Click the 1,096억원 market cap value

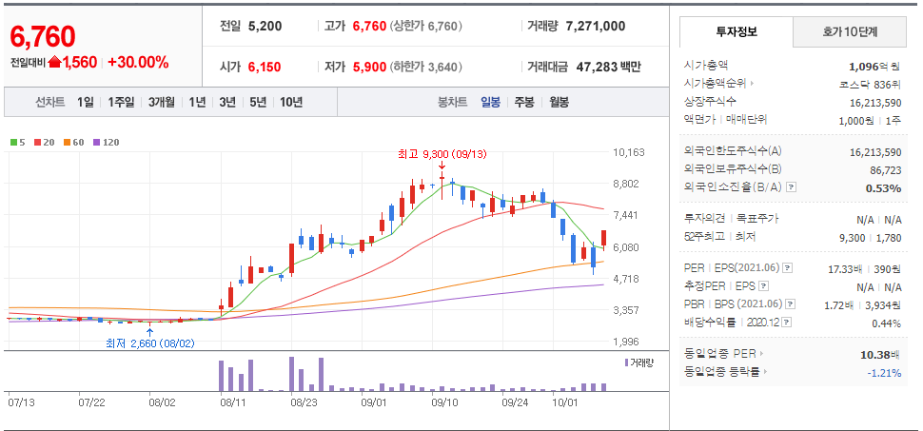pyautogui.click(x=875, y=68)
